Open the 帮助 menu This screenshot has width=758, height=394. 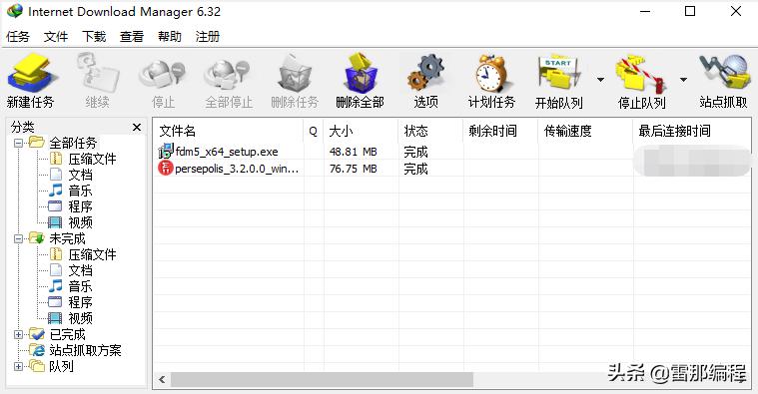click(169, 36)
